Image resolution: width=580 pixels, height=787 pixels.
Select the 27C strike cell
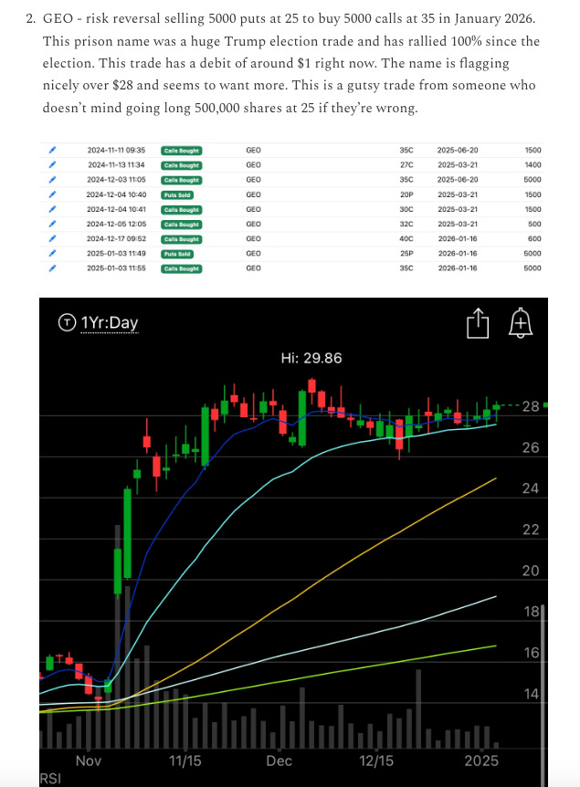[406, 164]
